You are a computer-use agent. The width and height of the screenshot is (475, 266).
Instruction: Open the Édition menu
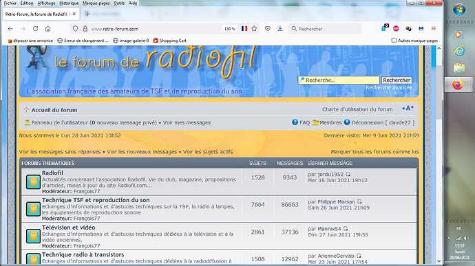click(27, 3)
